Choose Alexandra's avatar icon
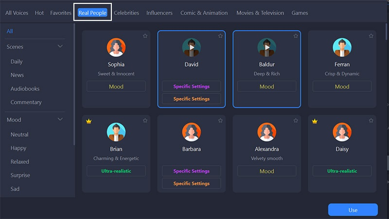The height and width of the screenshot is (219, 389). (x=266, y=132)
